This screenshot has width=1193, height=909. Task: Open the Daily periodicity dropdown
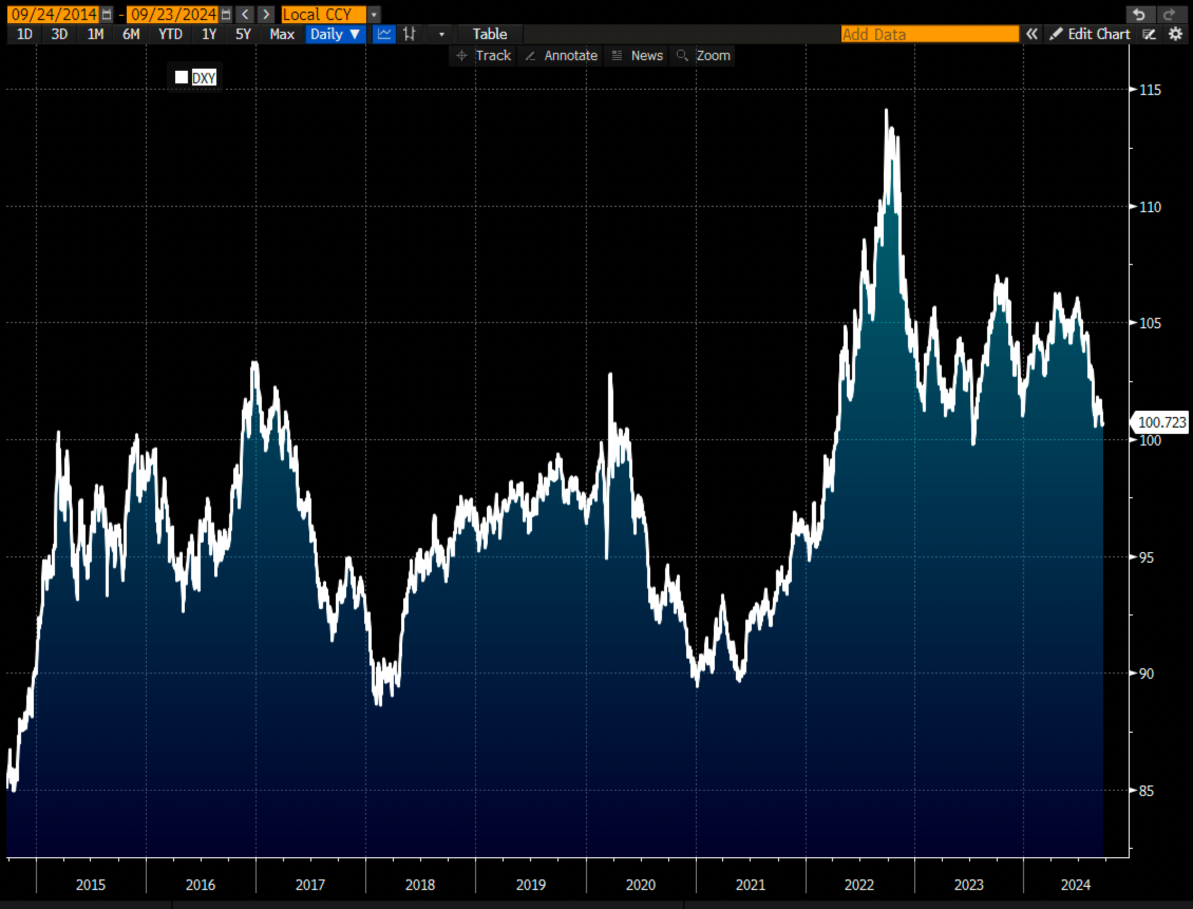pos(335,34)
